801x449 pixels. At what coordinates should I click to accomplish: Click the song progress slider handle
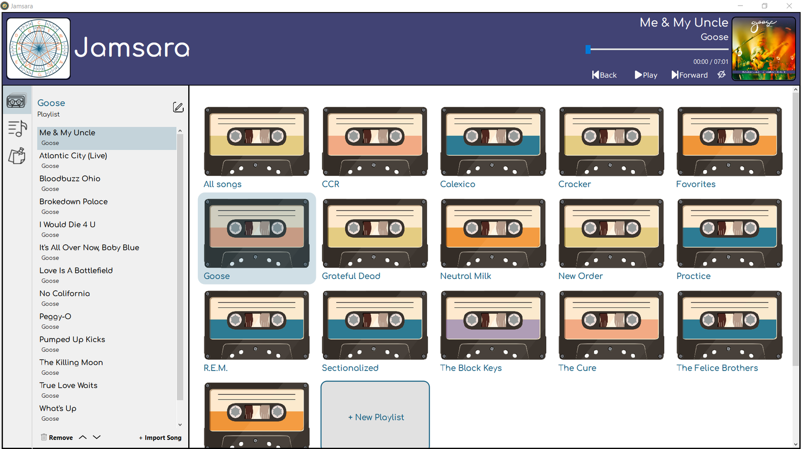tap(588, 49)
